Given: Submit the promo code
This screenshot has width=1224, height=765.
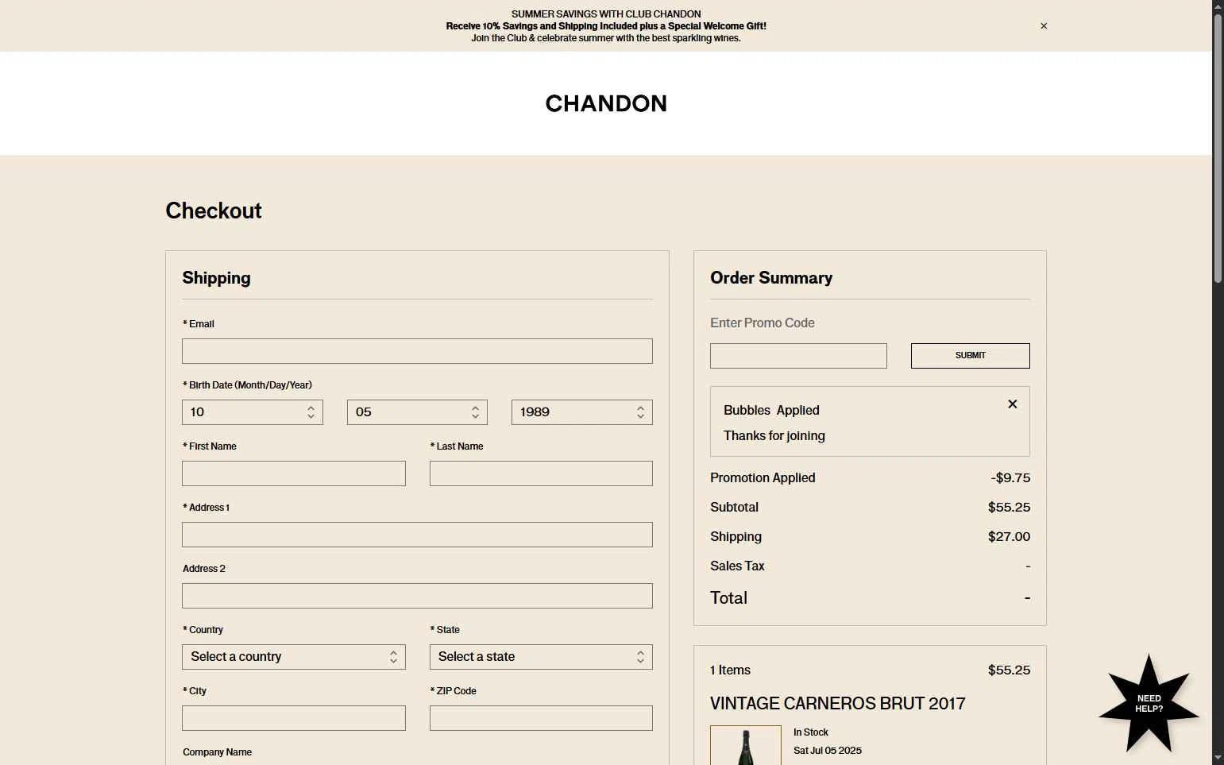Looking at the screenshot, I should [971, 356].
